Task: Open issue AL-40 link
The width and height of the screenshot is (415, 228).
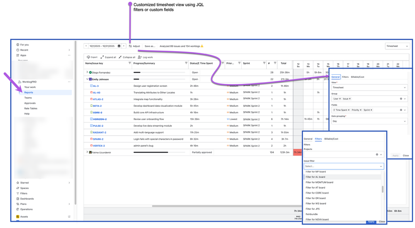Action: tap(96, 93)
